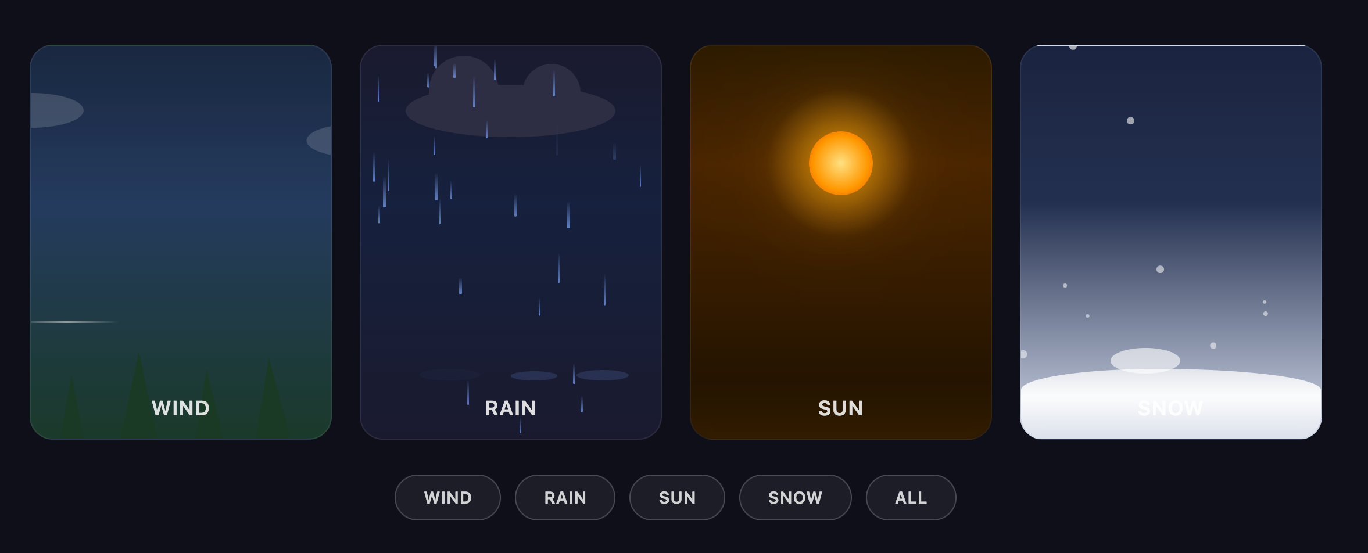Activate the ALL button
This screenshot has width=1368, height=553.
point(911,498)
